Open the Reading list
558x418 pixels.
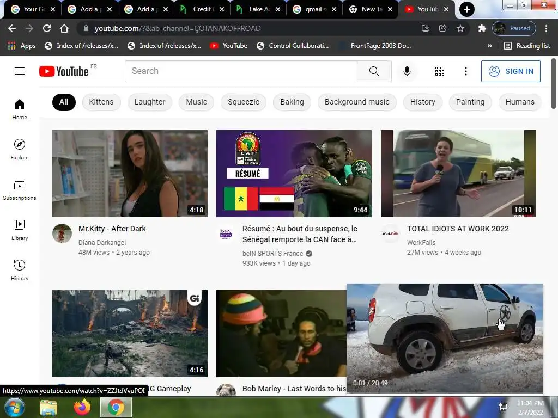(x=527, y=46)
